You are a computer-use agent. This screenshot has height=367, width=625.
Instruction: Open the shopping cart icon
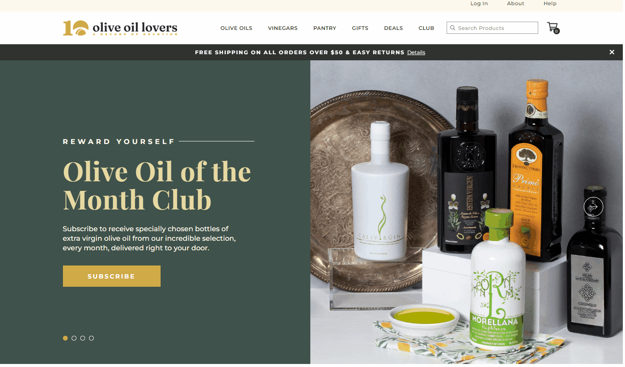click(553, 28)
